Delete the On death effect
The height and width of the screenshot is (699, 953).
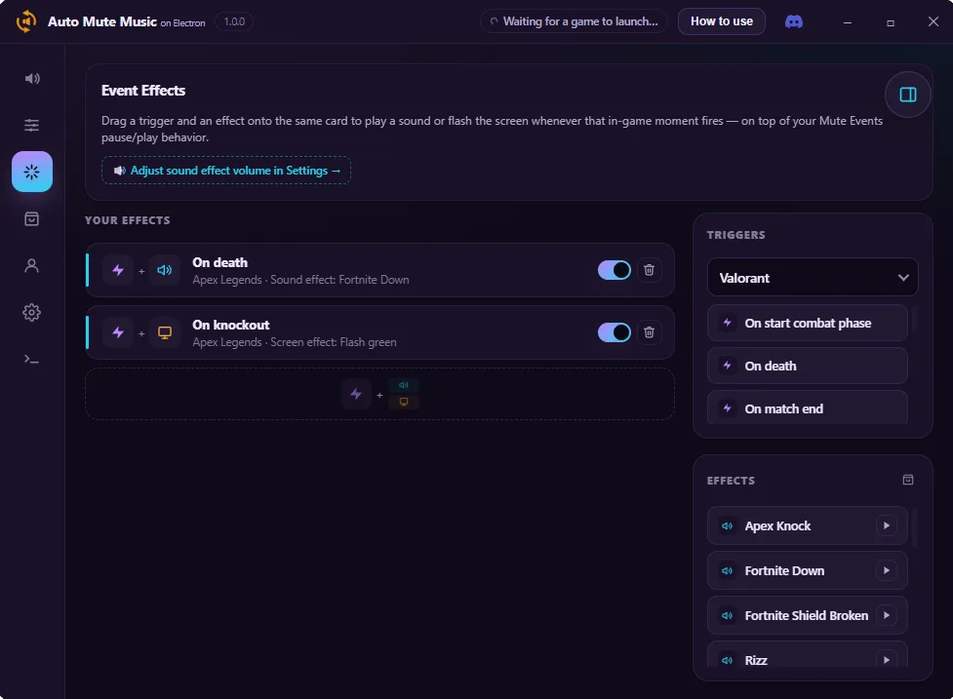point(649,270)
